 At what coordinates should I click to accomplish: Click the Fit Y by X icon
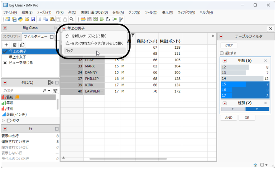tap(108, 19)
